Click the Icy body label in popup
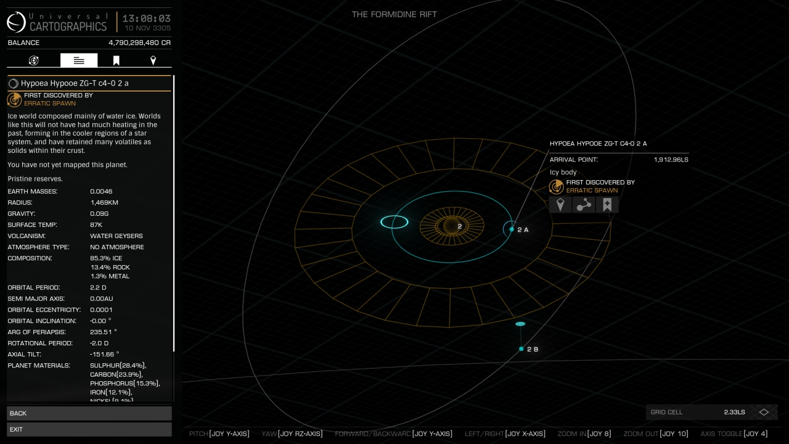This screenshot has width=789, height=444. (x=563, y=172)
